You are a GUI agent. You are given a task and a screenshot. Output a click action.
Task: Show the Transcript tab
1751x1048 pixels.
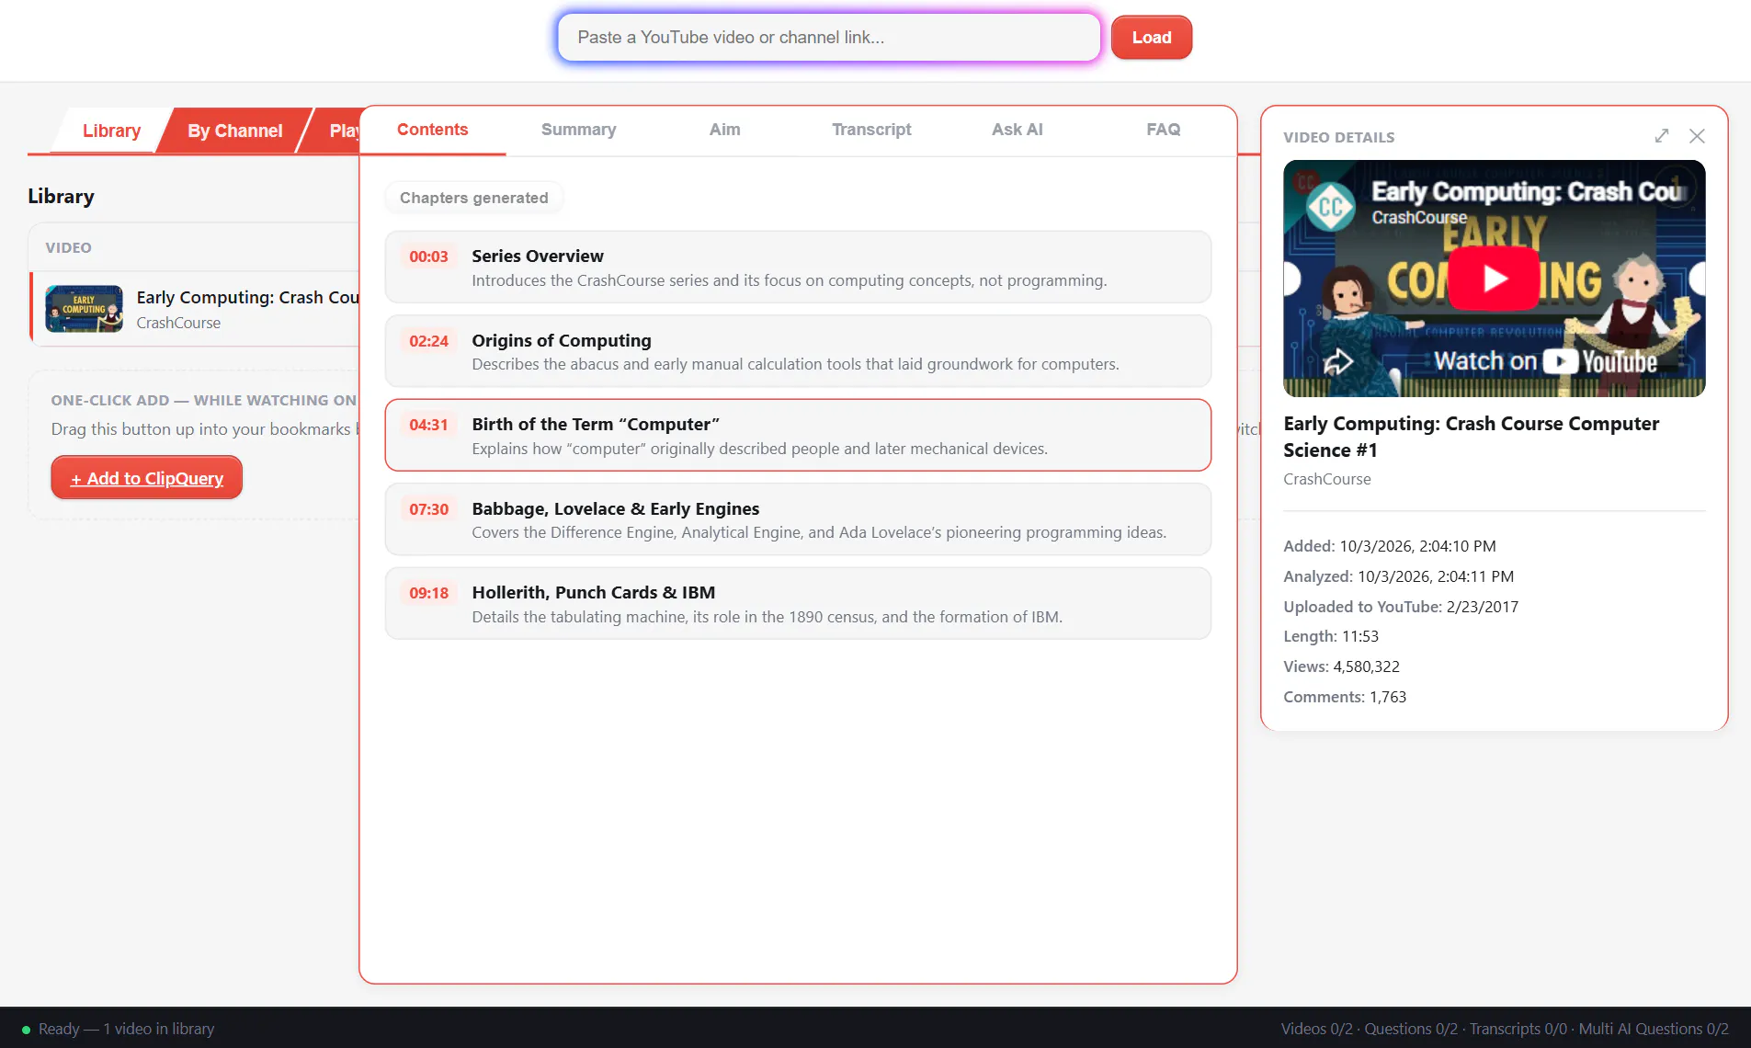tap(871, 130)
